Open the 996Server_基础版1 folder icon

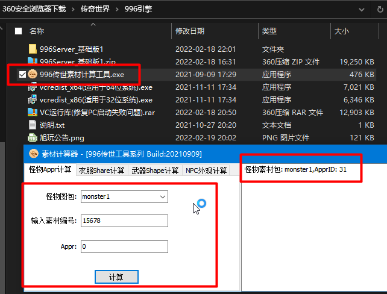(33, 49)
